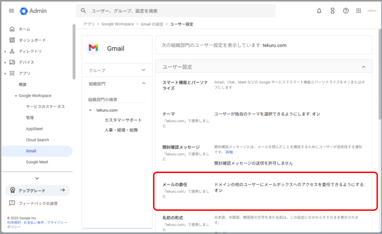The width and height of the screenshot is (382, 234).
Task: Open AppSheet in the sidebar
Action: [34, 129]
